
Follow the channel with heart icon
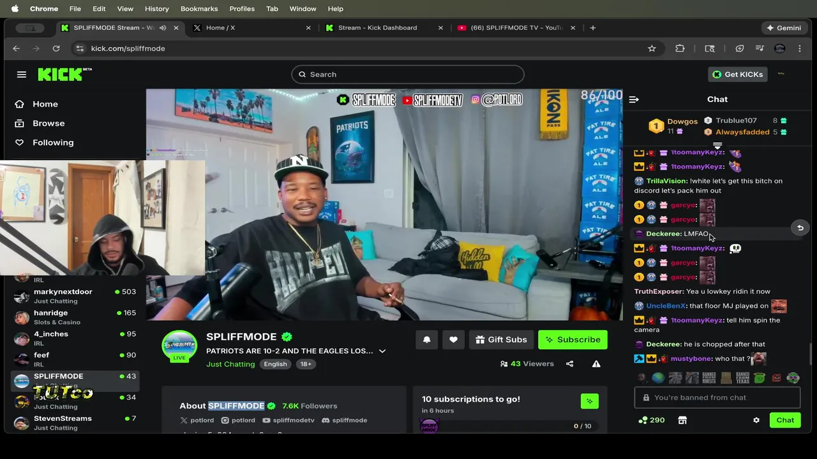(x=453, y=340)
